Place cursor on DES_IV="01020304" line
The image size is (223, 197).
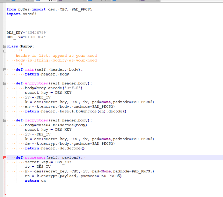(26, 37)
